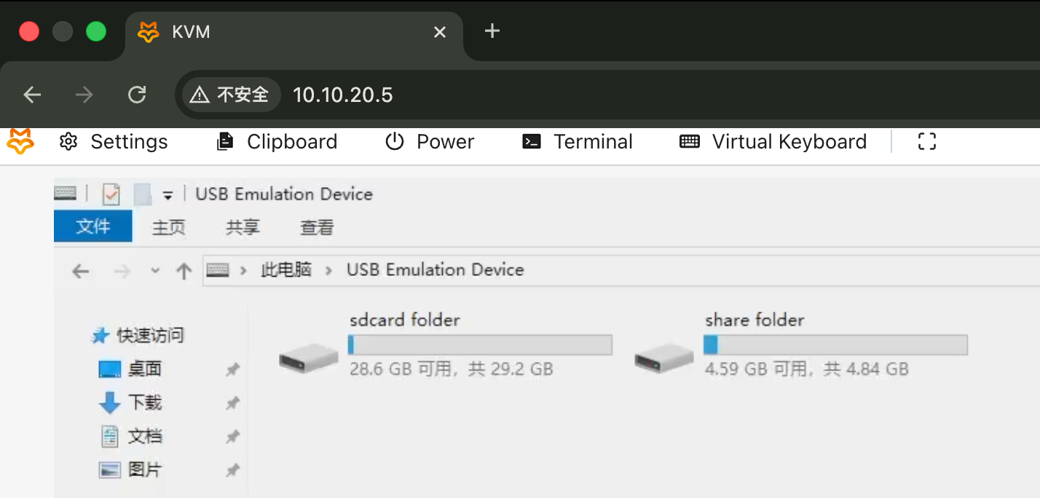This screenshot has width=1040, height=498.
Task: Reload the browser page
Action: point(137,95)
